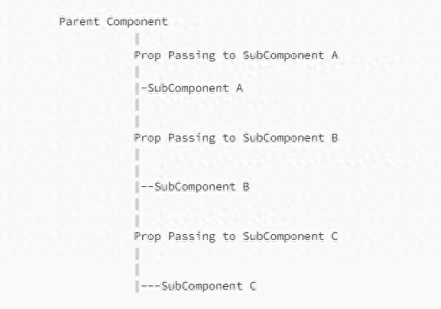Click the word 'Prop' in the SubComponent A passing line

pos(147,56)
